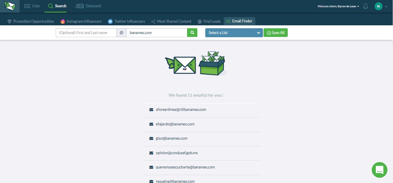Screen dimensions: 393x183
Task: Click the envelope logo in top-left corner
Action: coord(10,6)
